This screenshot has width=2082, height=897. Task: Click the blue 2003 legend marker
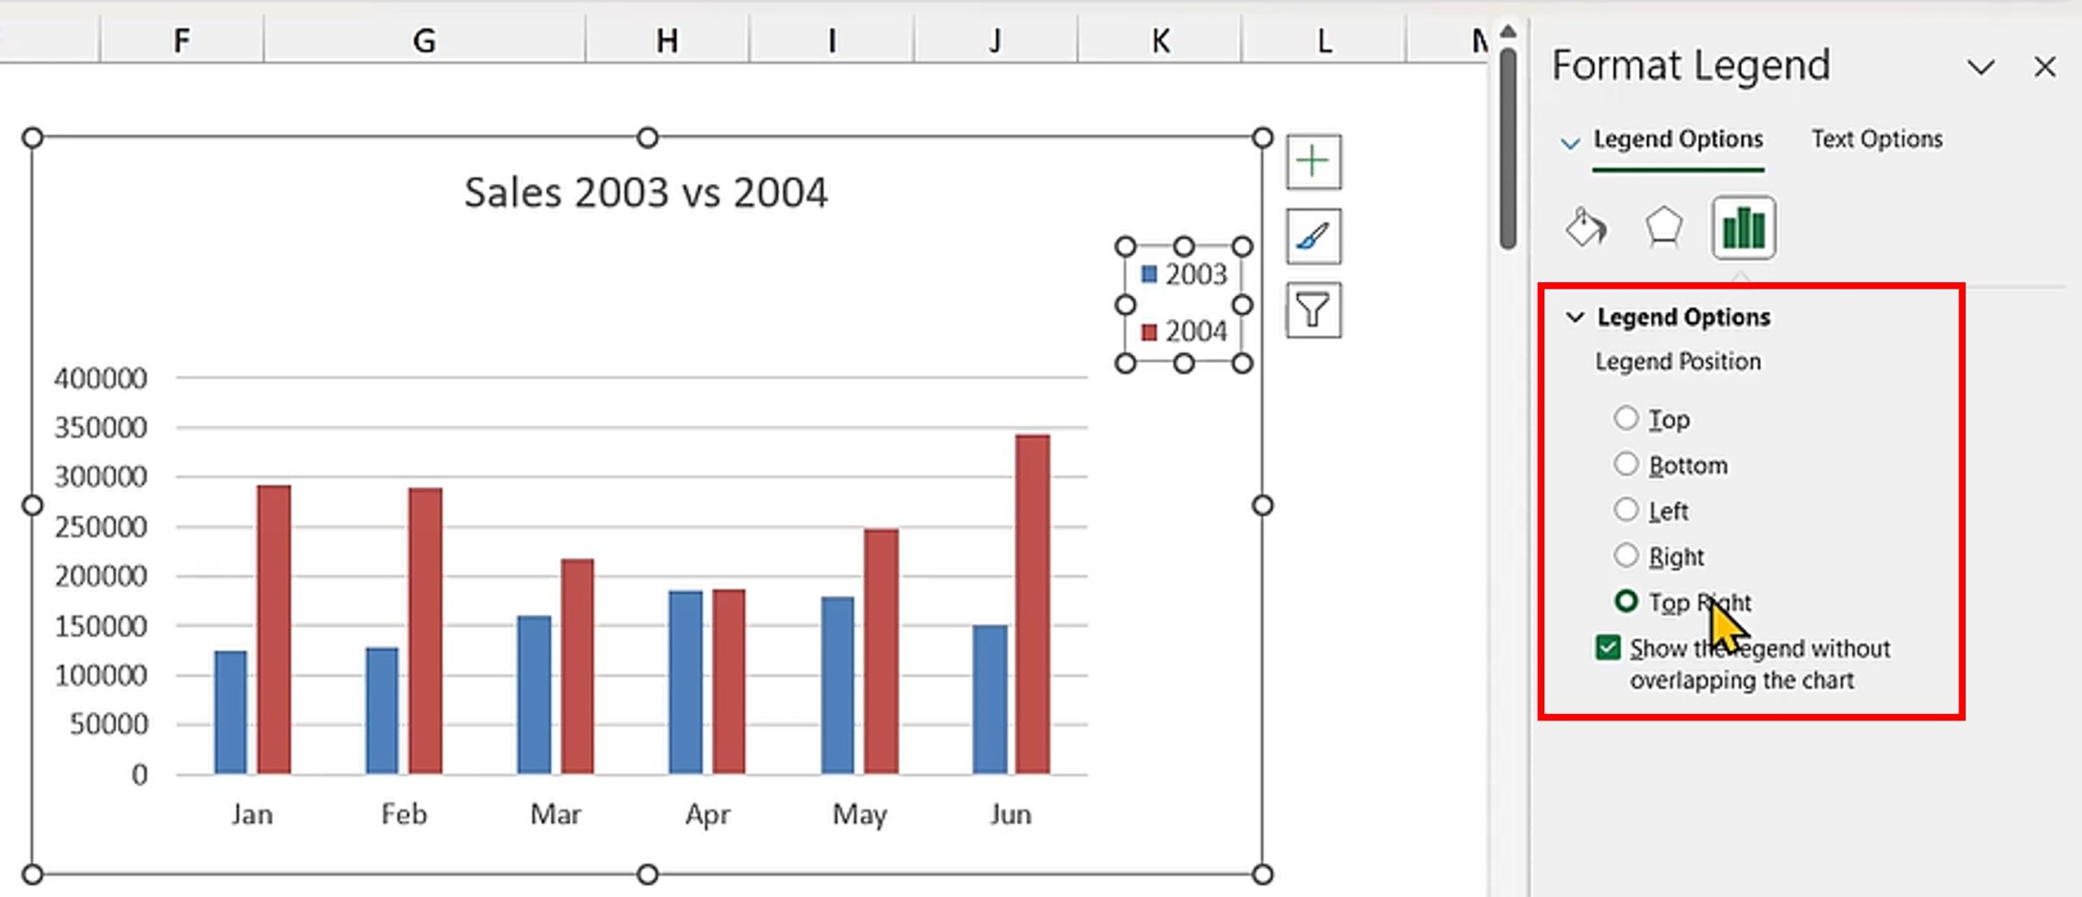click(1149, 274)
